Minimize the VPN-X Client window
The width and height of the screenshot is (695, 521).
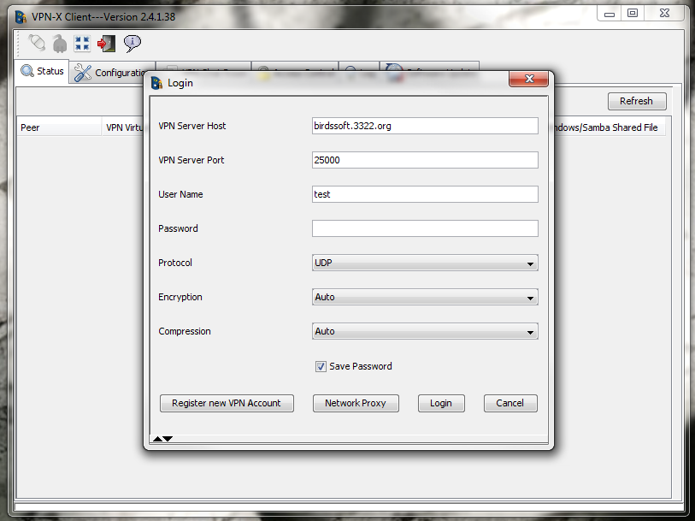610,14
